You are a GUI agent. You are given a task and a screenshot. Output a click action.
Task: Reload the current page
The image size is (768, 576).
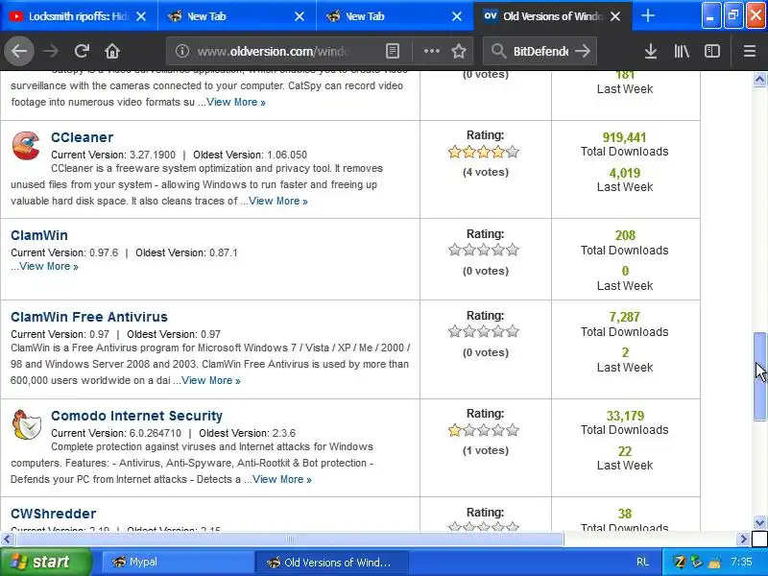[x=82, y=51]
